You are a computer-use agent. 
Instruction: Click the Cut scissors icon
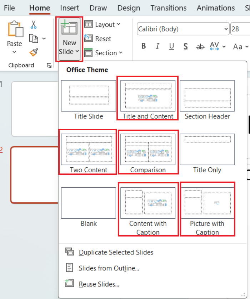34,25
